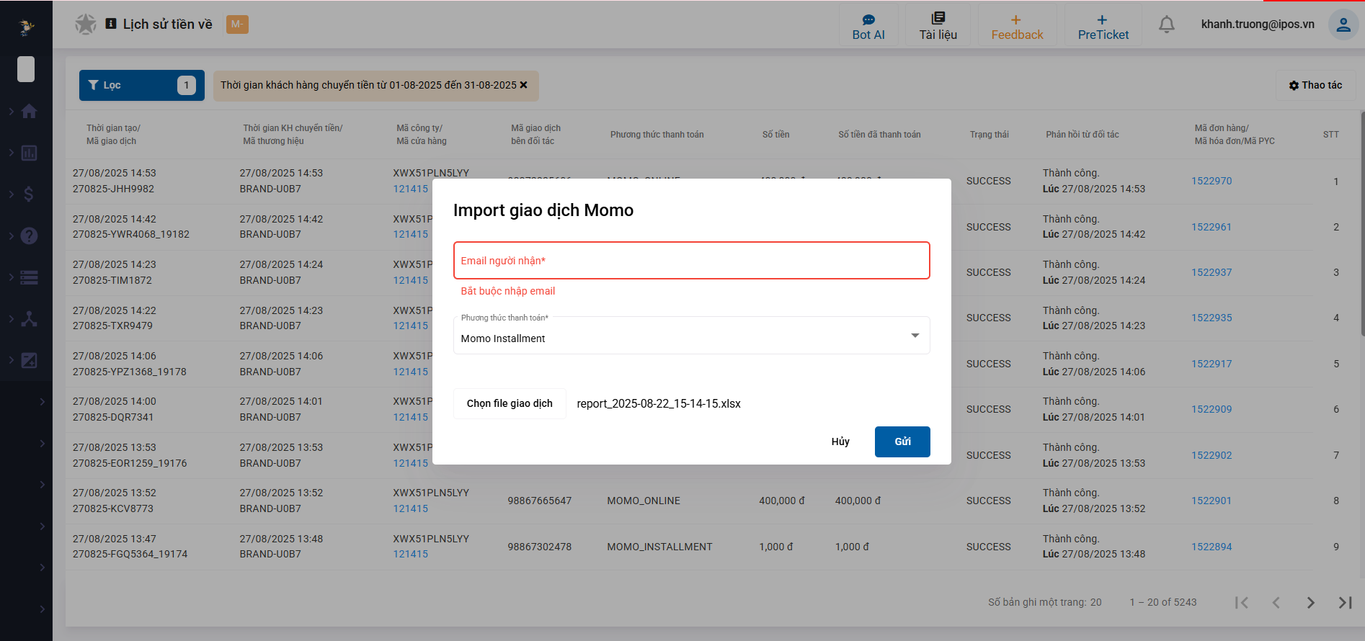
Task: Open the Bot AI chat
Action: pyautogui.click(x=868, y=27)
